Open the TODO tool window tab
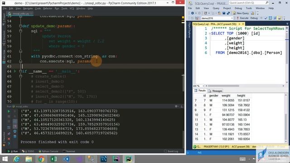Viewport: 290px width, 163px height. pyautogui.click(x=28, y=151)
